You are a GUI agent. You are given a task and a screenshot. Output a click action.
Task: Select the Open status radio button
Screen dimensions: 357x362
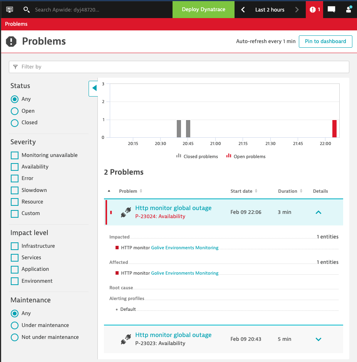[x=15, y=111]
